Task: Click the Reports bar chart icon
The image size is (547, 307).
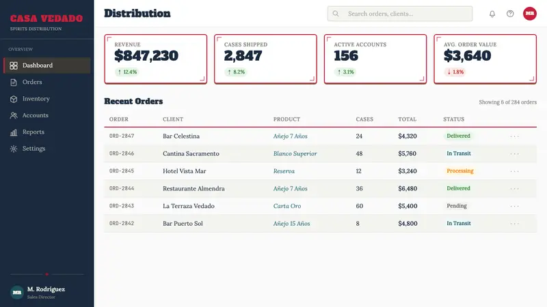Action: tap(14, 132)
